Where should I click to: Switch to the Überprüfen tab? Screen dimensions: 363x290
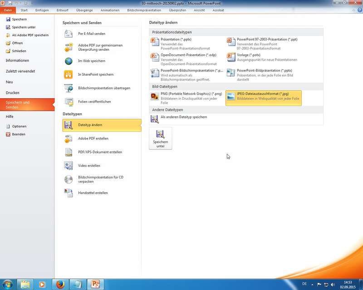pos(177,10)
